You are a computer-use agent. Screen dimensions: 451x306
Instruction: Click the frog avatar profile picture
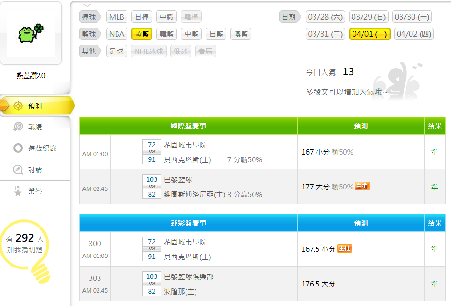tap(31, 33)
